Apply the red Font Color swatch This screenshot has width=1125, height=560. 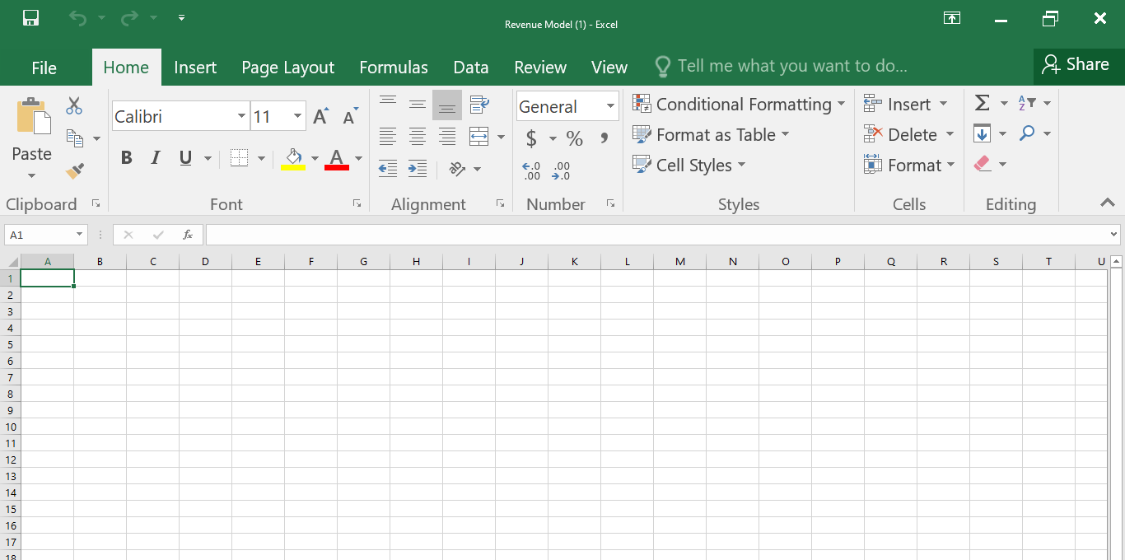click(337, 158)
